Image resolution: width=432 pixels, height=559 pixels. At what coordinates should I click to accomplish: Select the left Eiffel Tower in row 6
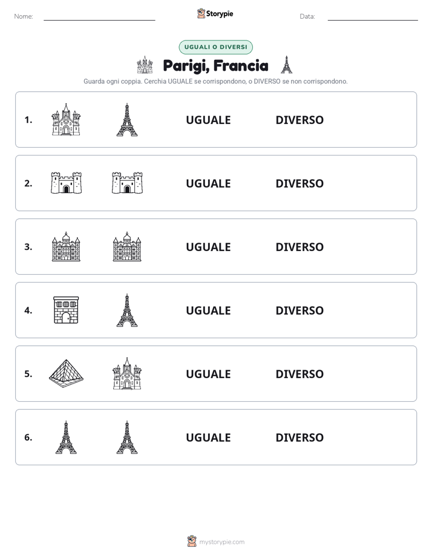click(66, 437)
